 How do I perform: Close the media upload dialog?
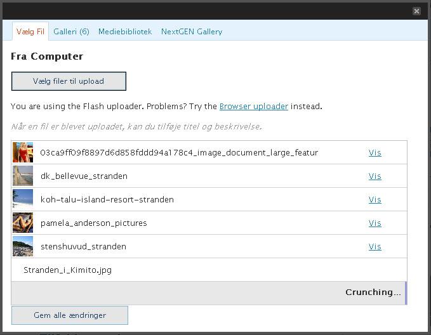(x=416, y=11)
